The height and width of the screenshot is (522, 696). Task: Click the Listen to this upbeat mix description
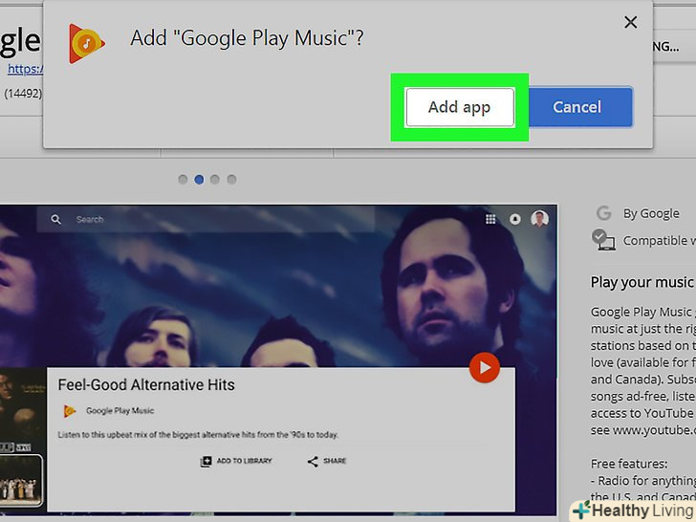coord(198,435)
